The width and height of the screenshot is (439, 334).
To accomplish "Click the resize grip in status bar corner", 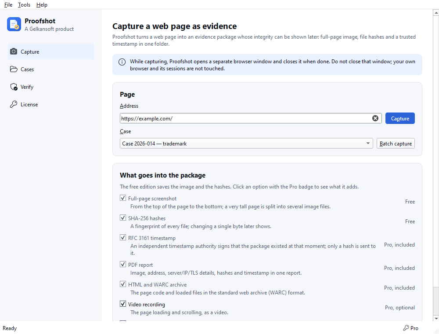I will tap(436, 331).
